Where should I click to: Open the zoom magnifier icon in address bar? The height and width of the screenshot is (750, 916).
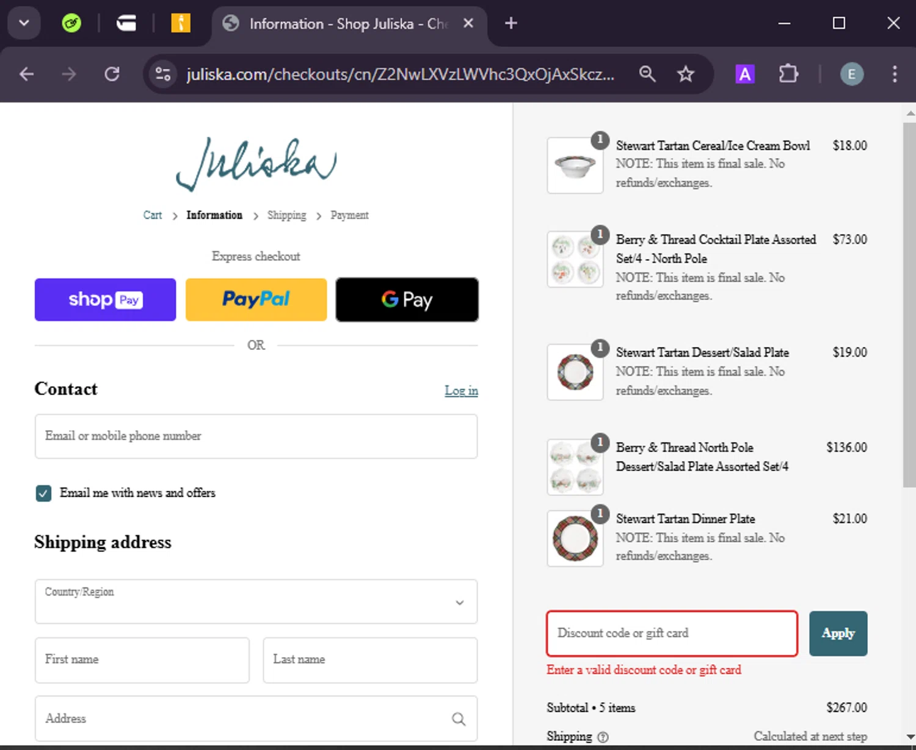click(x=647, y=75)
